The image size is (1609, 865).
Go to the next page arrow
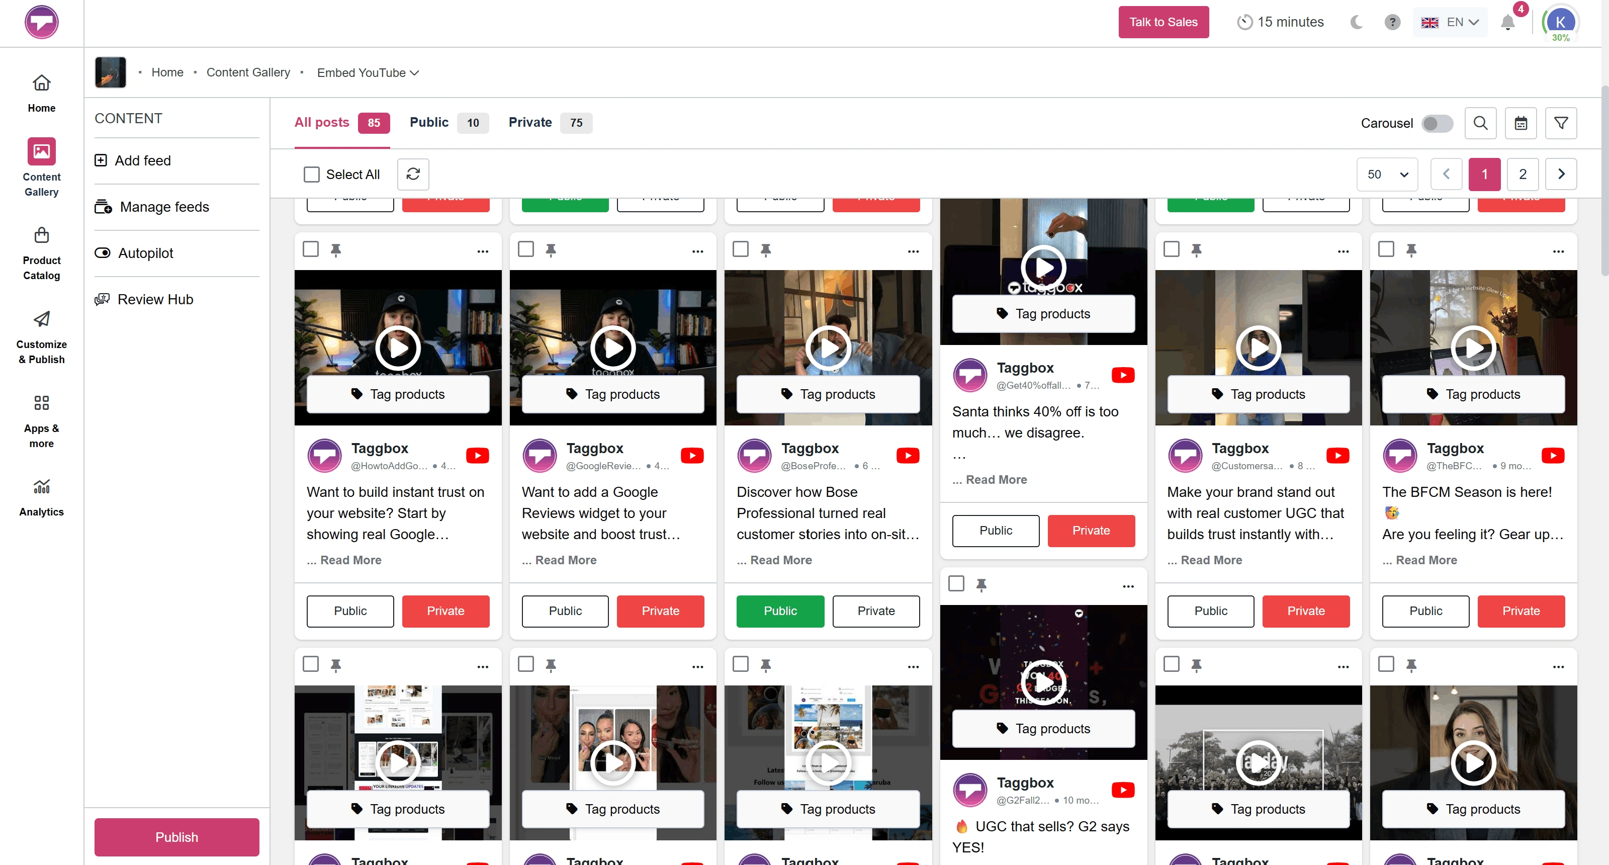coord(1561,174)
